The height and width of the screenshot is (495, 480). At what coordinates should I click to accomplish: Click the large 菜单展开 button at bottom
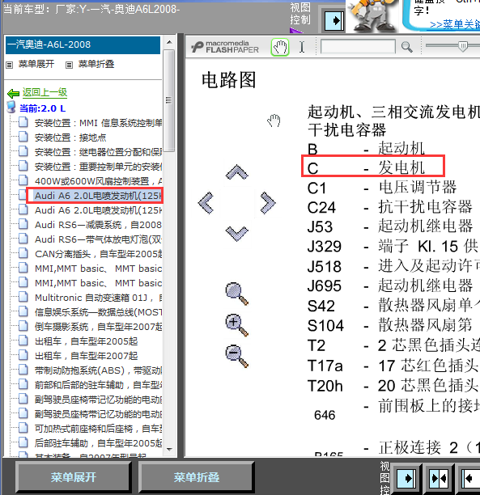(74, 477)
